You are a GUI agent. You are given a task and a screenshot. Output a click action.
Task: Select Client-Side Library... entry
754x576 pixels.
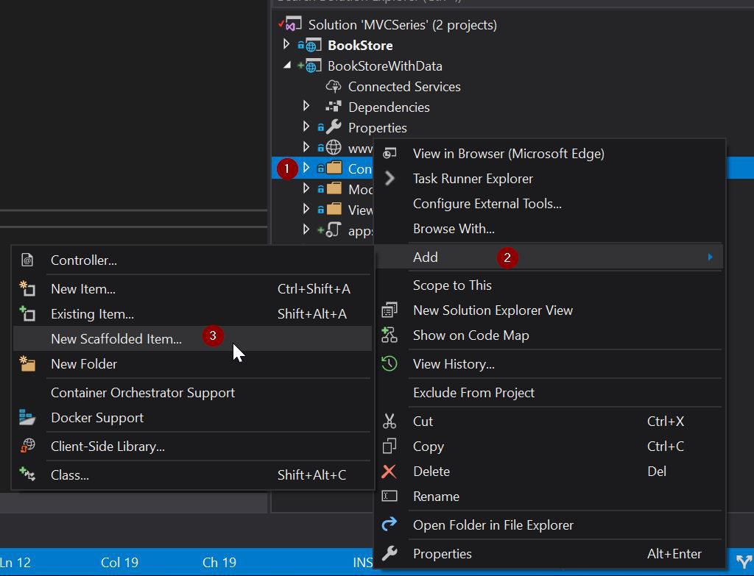[108, 447]
